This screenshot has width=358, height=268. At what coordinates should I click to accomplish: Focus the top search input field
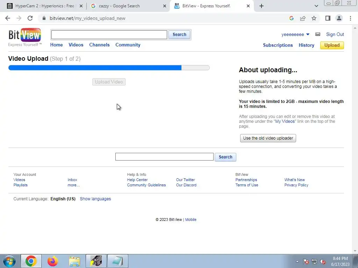(x=109, y=35)
